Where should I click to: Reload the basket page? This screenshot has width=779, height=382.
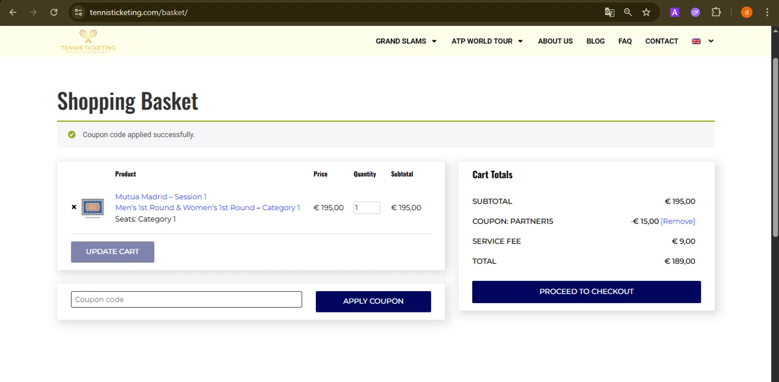point(54,12)
